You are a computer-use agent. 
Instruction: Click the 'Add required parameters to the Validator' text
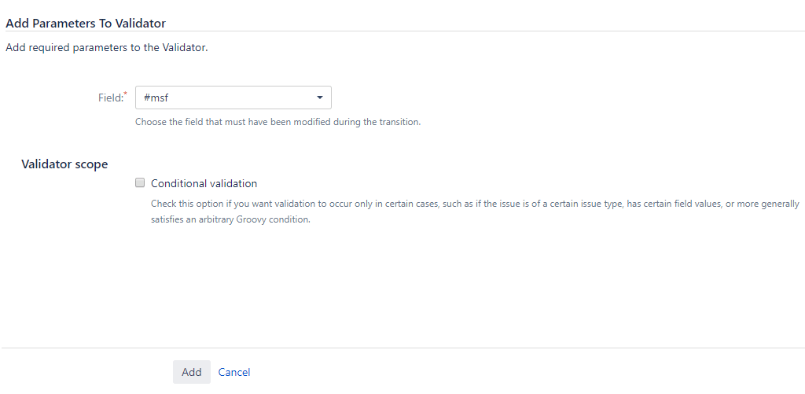point(107,48)
